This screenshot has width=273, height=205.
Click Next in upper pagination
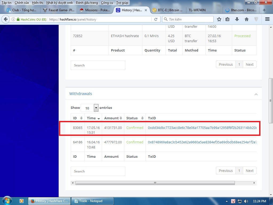[x=250, y=65]
